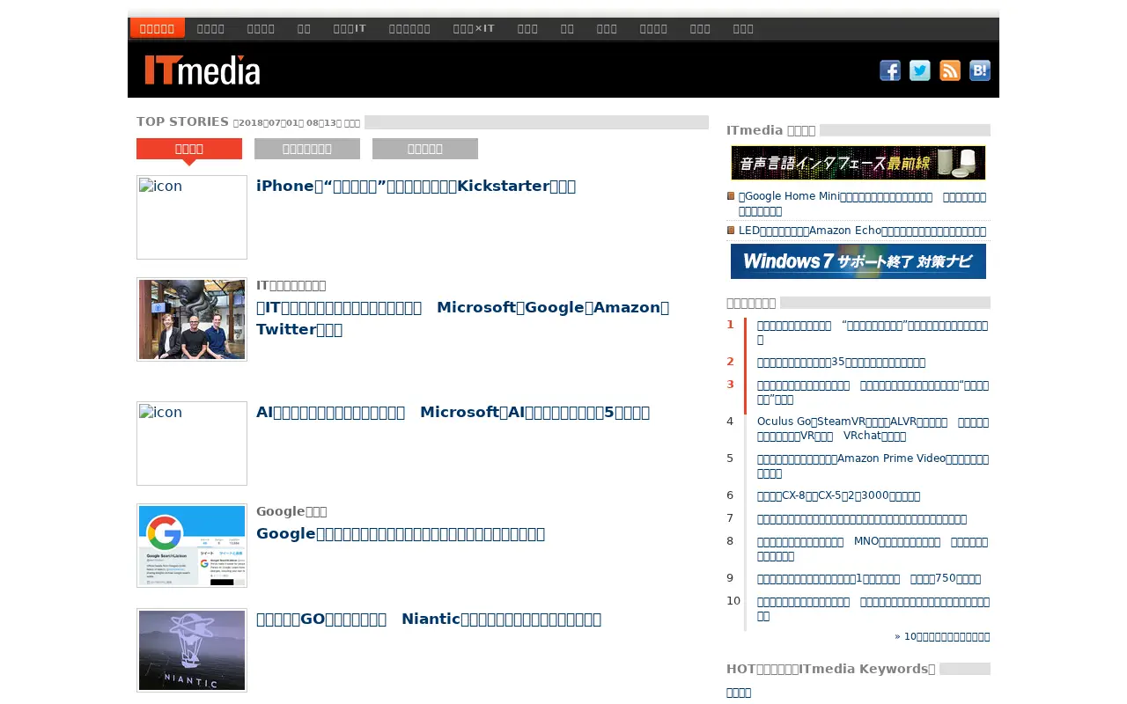Image resolution: width=1127 pixels, height=704 pixels.
Task: Open the Windows 7 support banner
Action: pos(858,261)
